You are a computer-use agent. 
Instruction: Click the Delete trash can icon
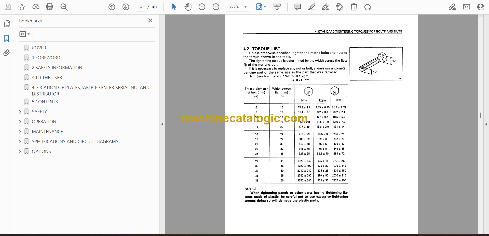(354, 7)
